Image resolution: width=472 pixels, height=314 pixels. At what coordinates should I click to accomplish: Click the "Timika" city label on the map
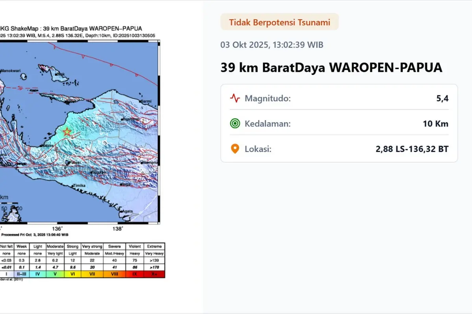click(x=79, y=185)
